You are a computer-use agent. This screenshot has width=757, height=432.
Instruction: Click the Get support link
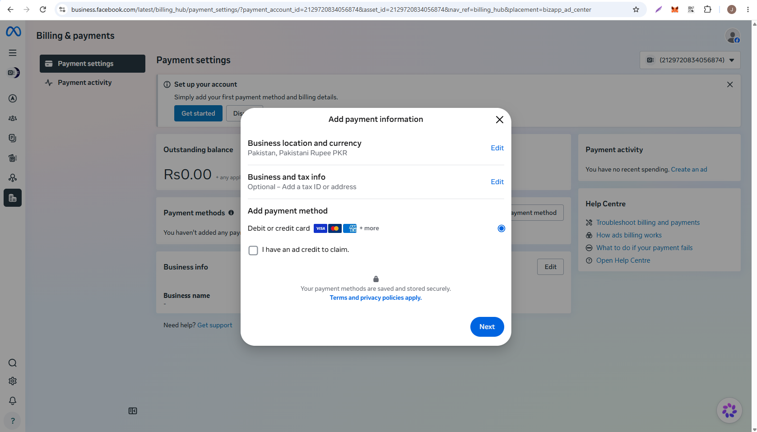tap(215, 325)
